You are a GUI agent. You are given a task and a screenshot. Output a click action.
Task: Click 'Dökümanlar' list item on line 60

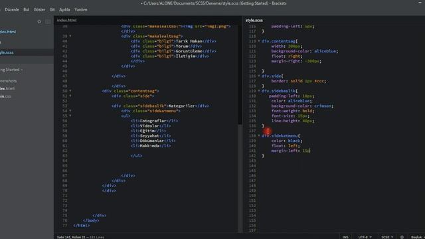point(152,141)
